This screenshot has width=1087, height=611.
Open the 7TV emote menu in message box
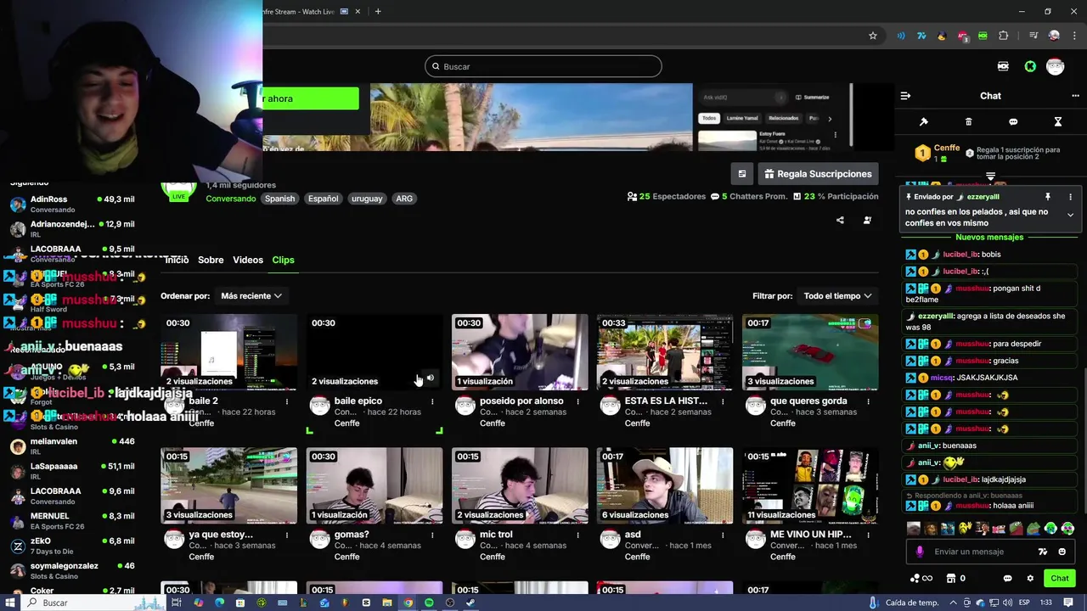[x=1043, y=552]
